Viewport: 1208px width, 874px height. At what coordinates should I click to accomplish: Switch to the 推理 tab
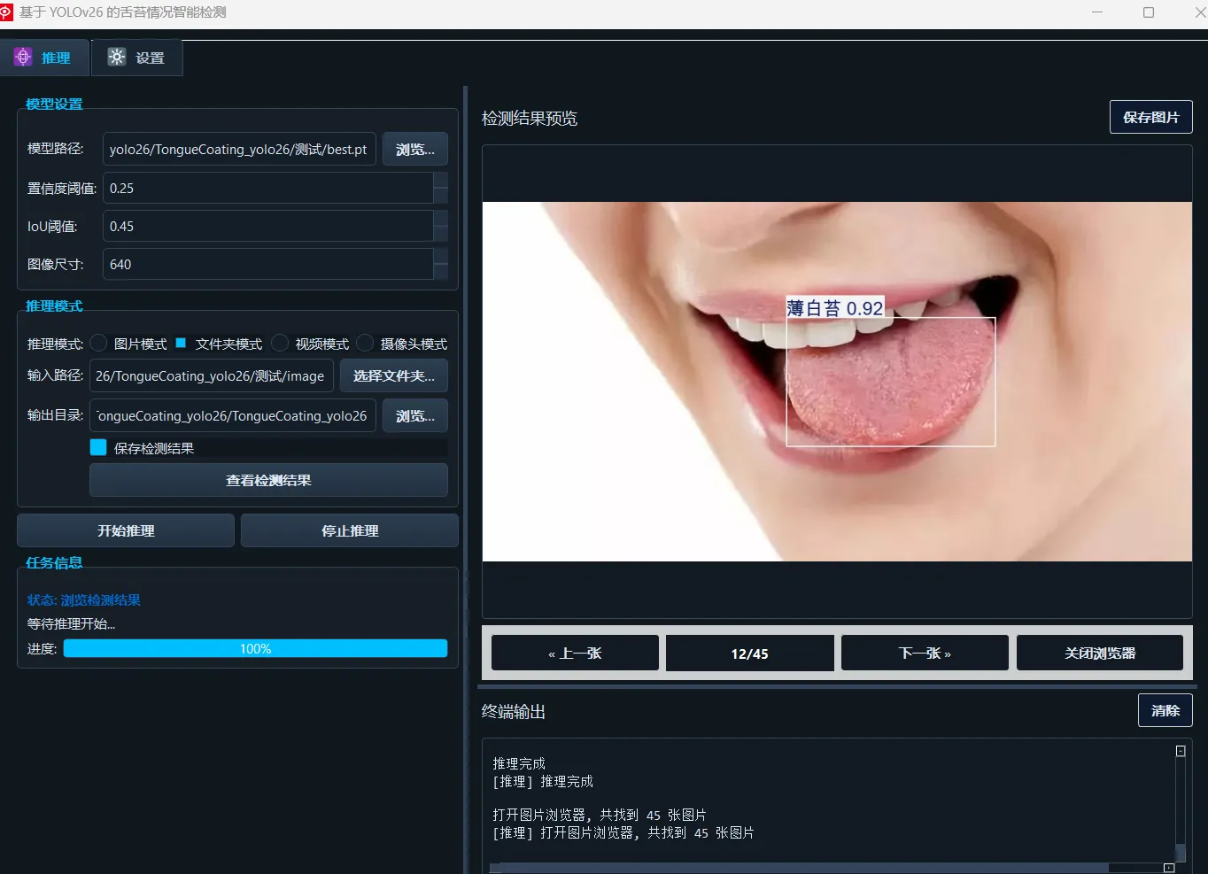tap(44, 58)
